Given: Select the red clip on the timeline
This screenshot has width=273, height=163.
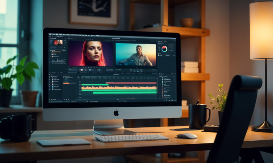Looking at the screenshot, I should [x=131, y=83].
